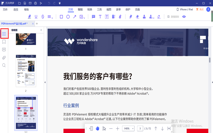Switch to the 编辑 tab
Screen dimensions: 213x133
(x=80, y=10)
